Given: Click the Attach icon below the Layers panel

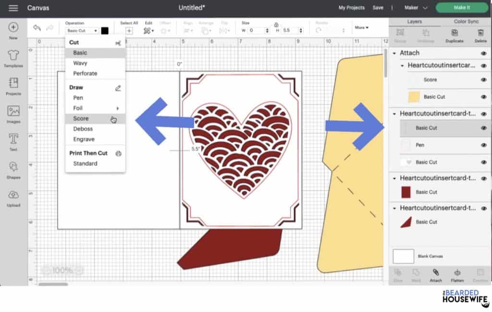Looking at the screenshot, I should click(x=436, y=275).
